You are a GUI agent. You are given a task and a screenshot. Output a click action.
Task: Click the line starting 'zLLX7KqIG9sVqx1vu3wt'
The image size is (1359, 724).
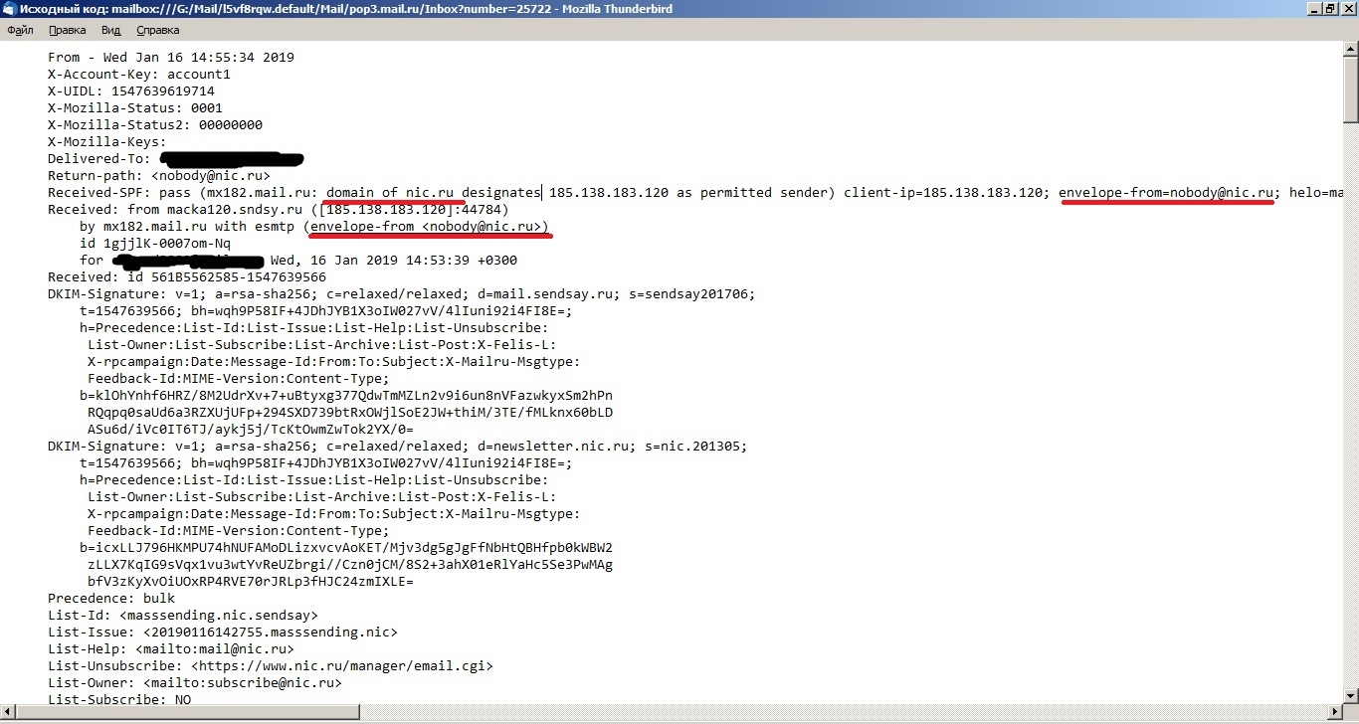point(350,564)
